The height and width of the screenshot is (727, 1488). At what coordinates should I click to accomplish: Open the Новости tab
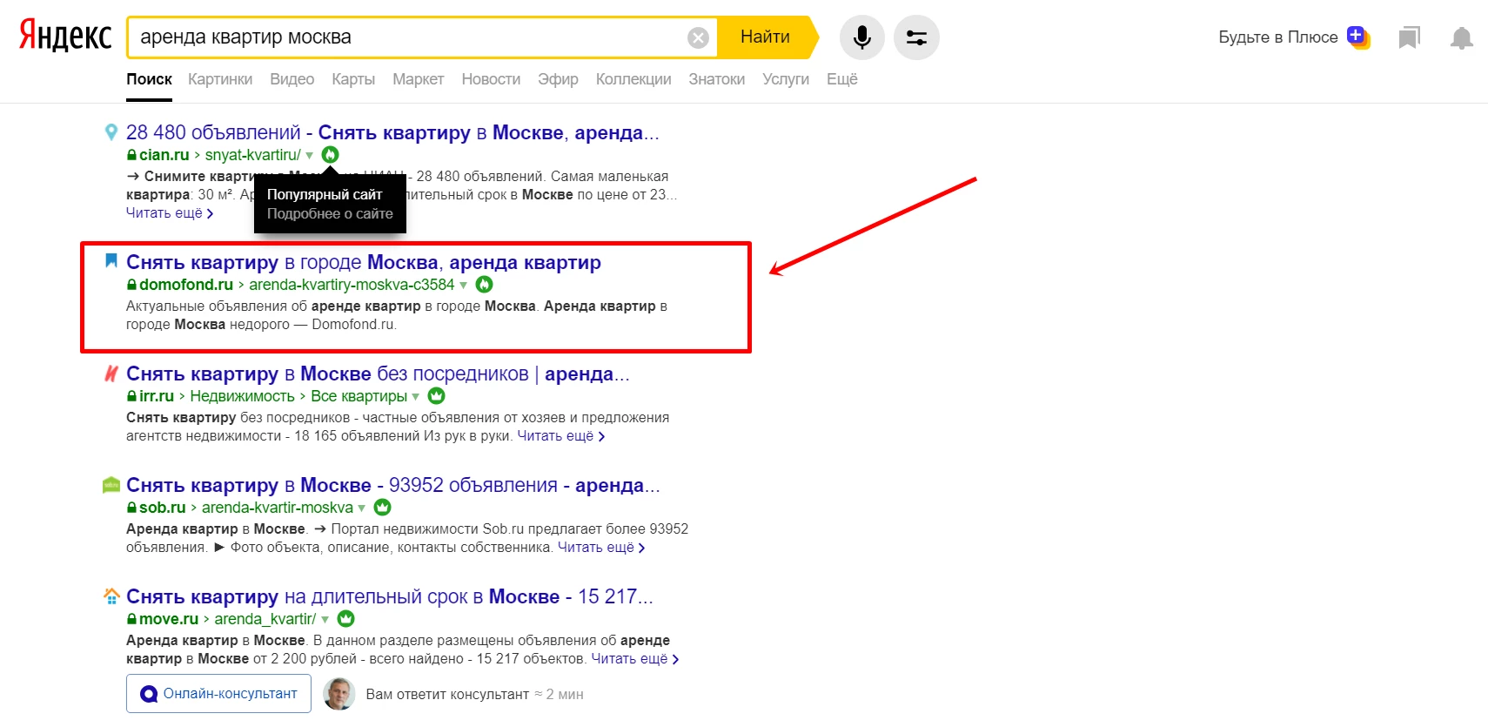point(491,79)
